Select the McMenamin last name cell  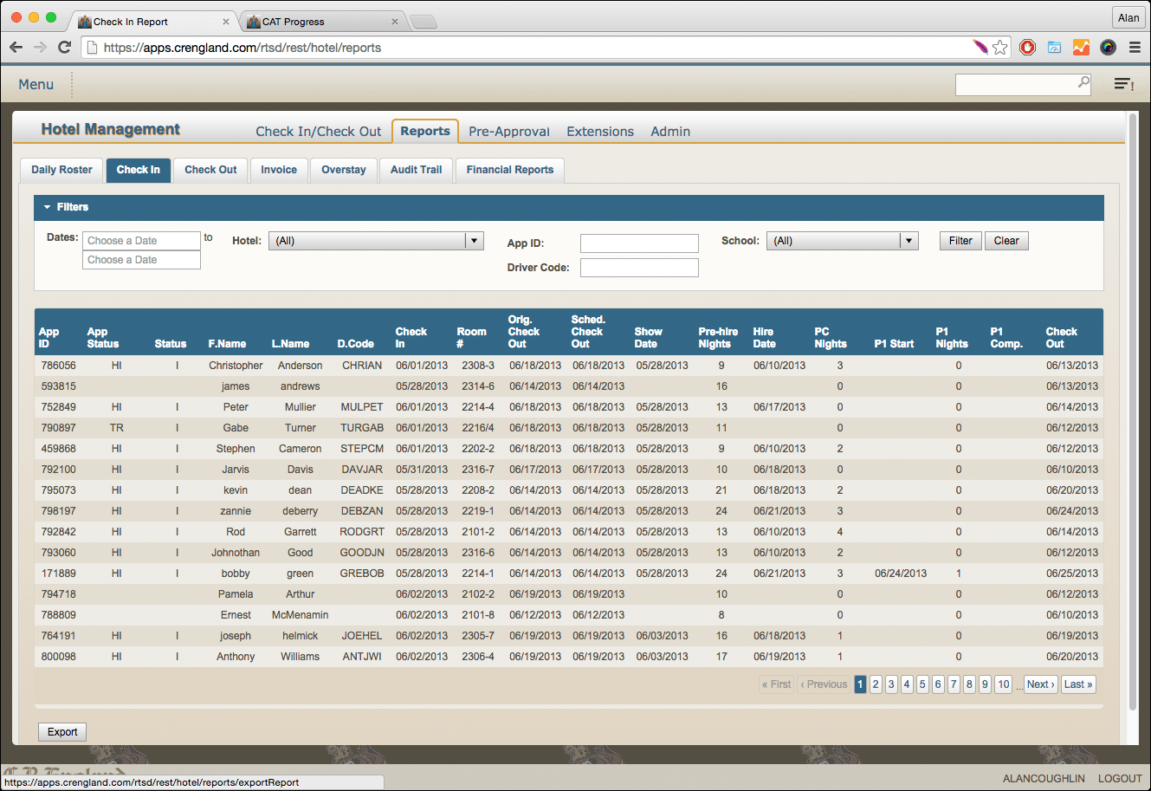click(x=300, y=615)
